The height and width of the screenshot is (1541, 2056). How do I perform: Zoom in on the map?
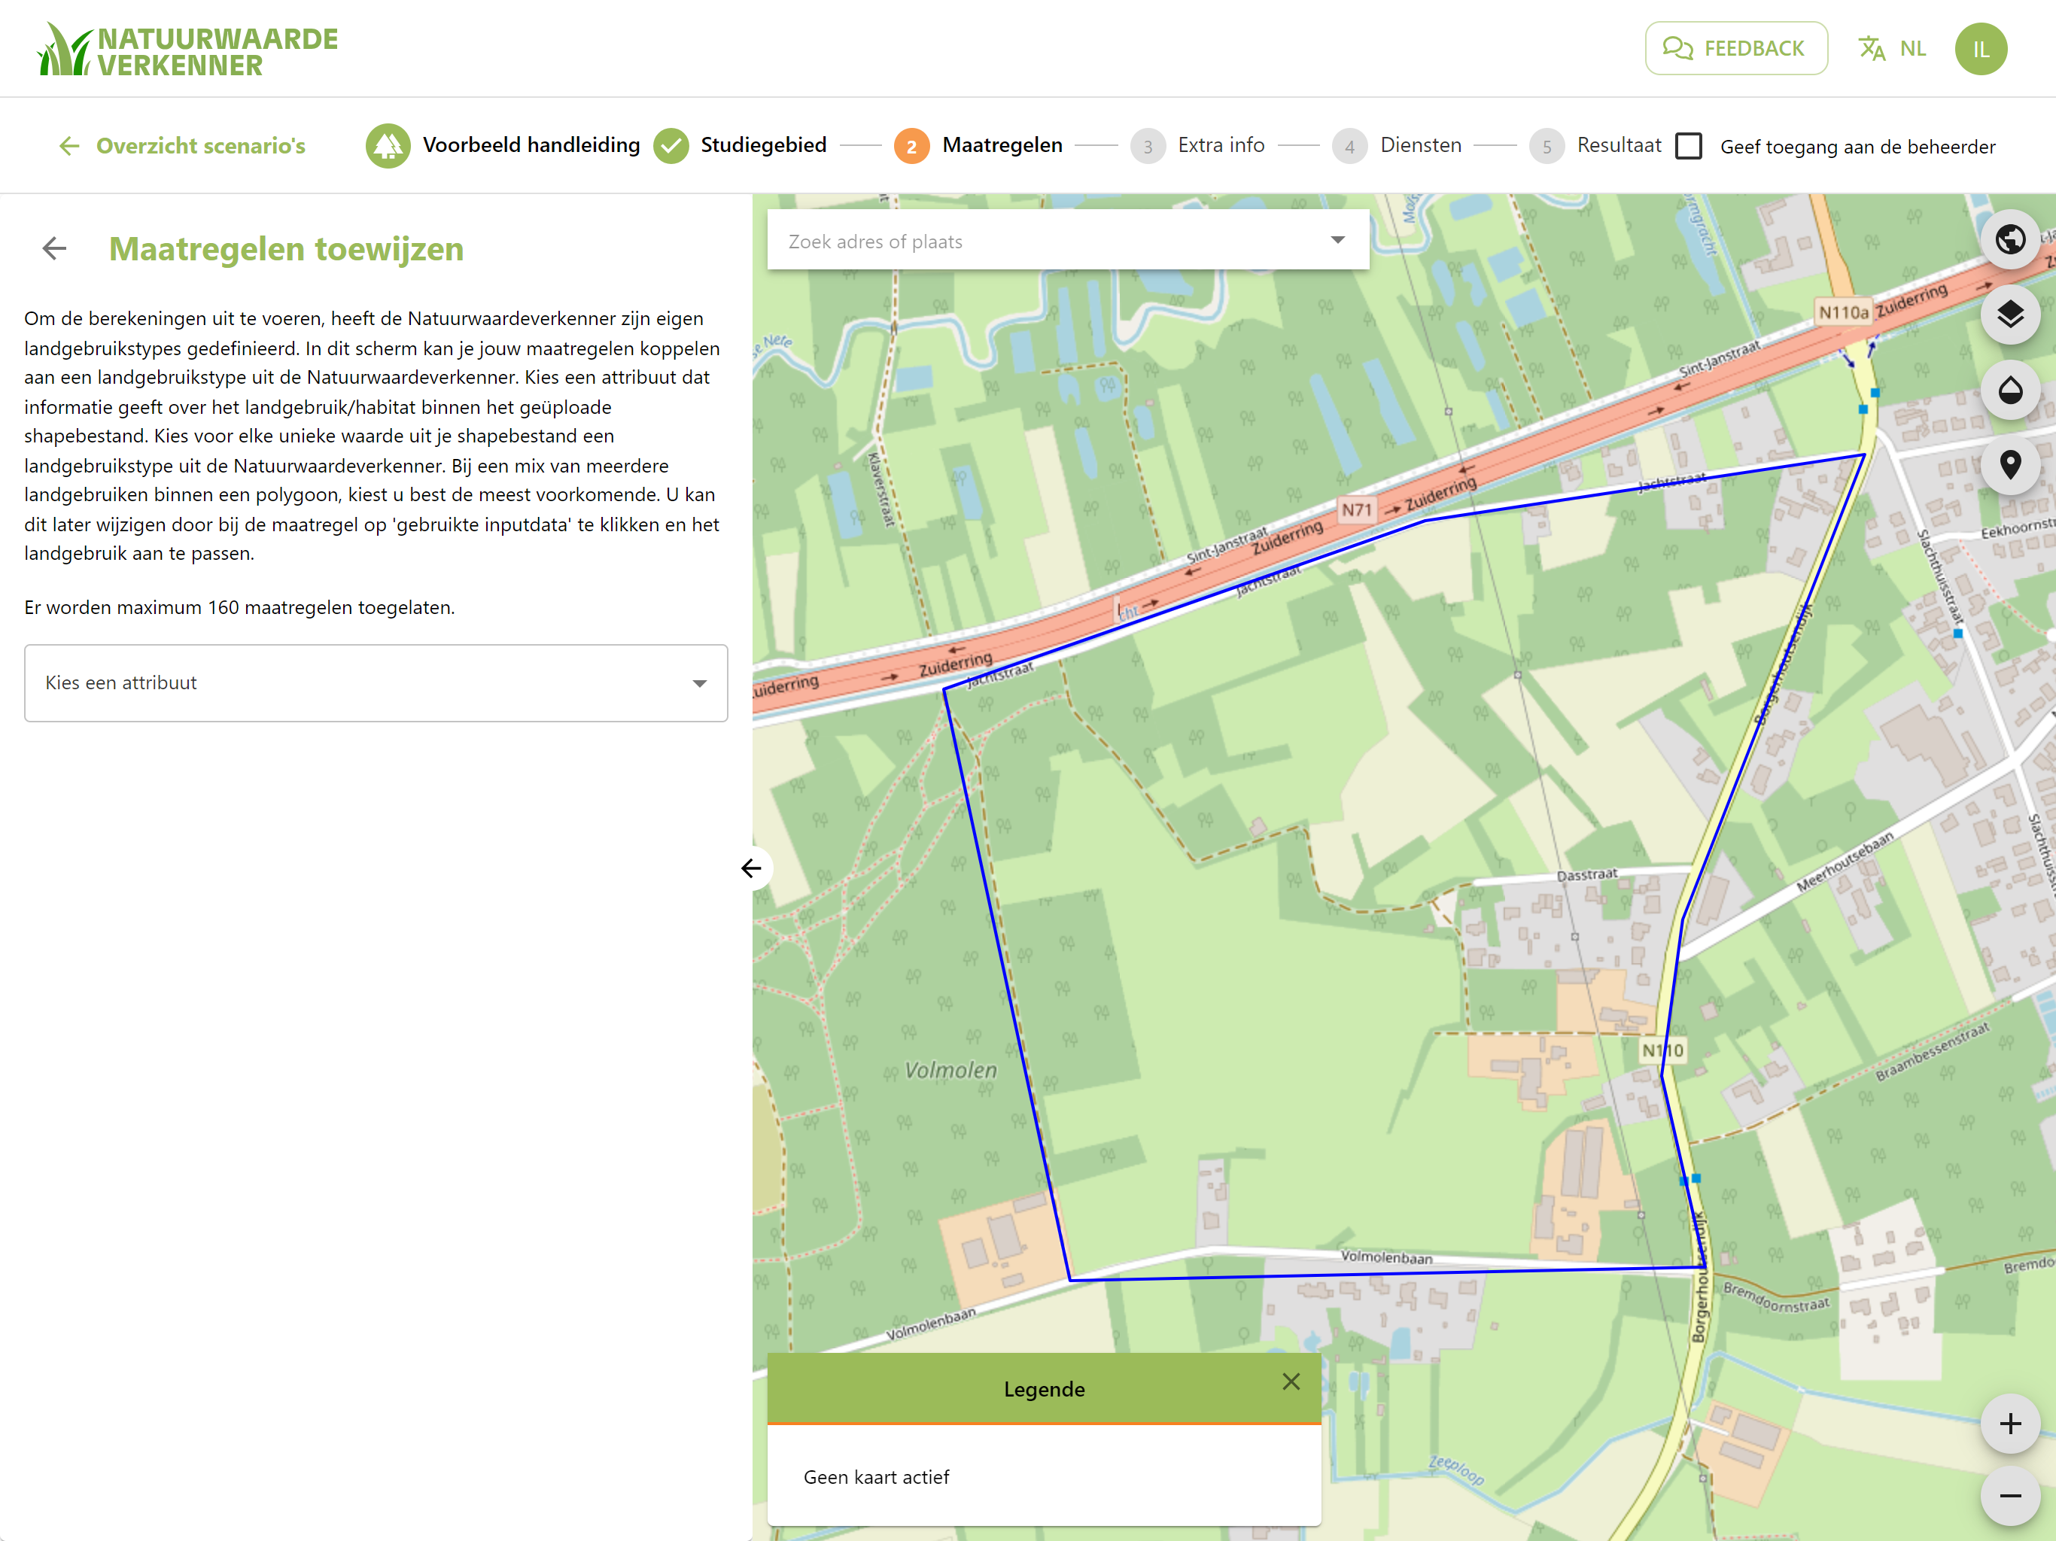coord(2010,1423)
